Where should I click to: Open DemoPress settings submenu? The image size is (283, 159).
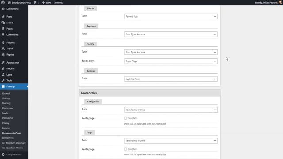coord(8,138)
